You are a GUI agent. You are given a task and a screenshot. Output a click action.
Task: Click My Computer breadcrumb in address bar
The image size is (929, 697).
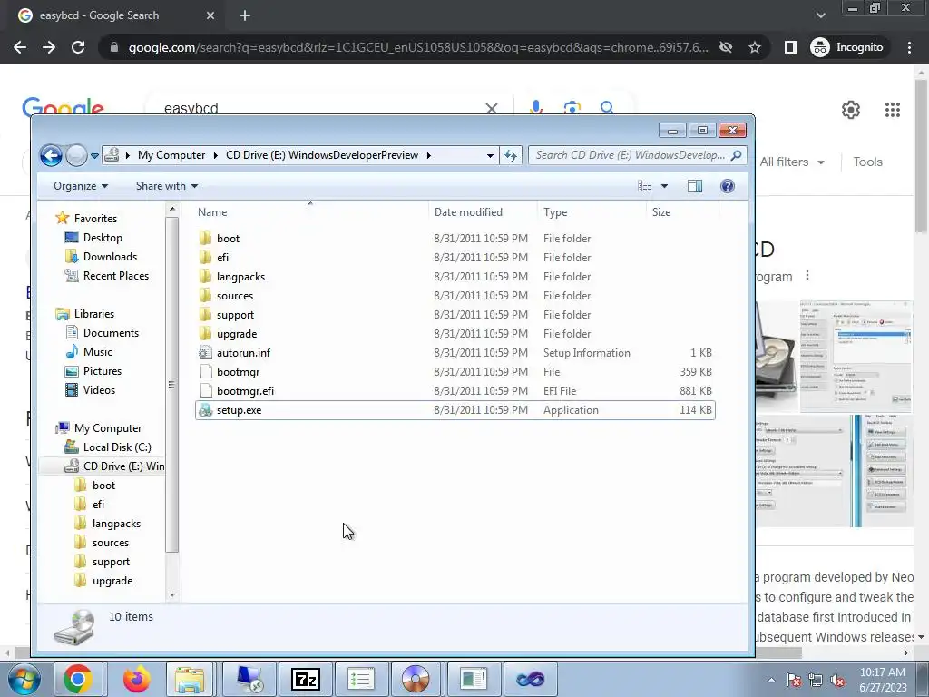(x=171, y=155)
